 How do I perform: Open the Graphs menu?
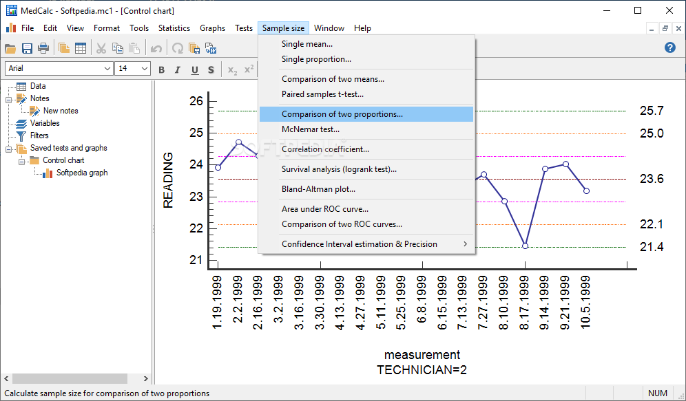(x=213, y=28)
